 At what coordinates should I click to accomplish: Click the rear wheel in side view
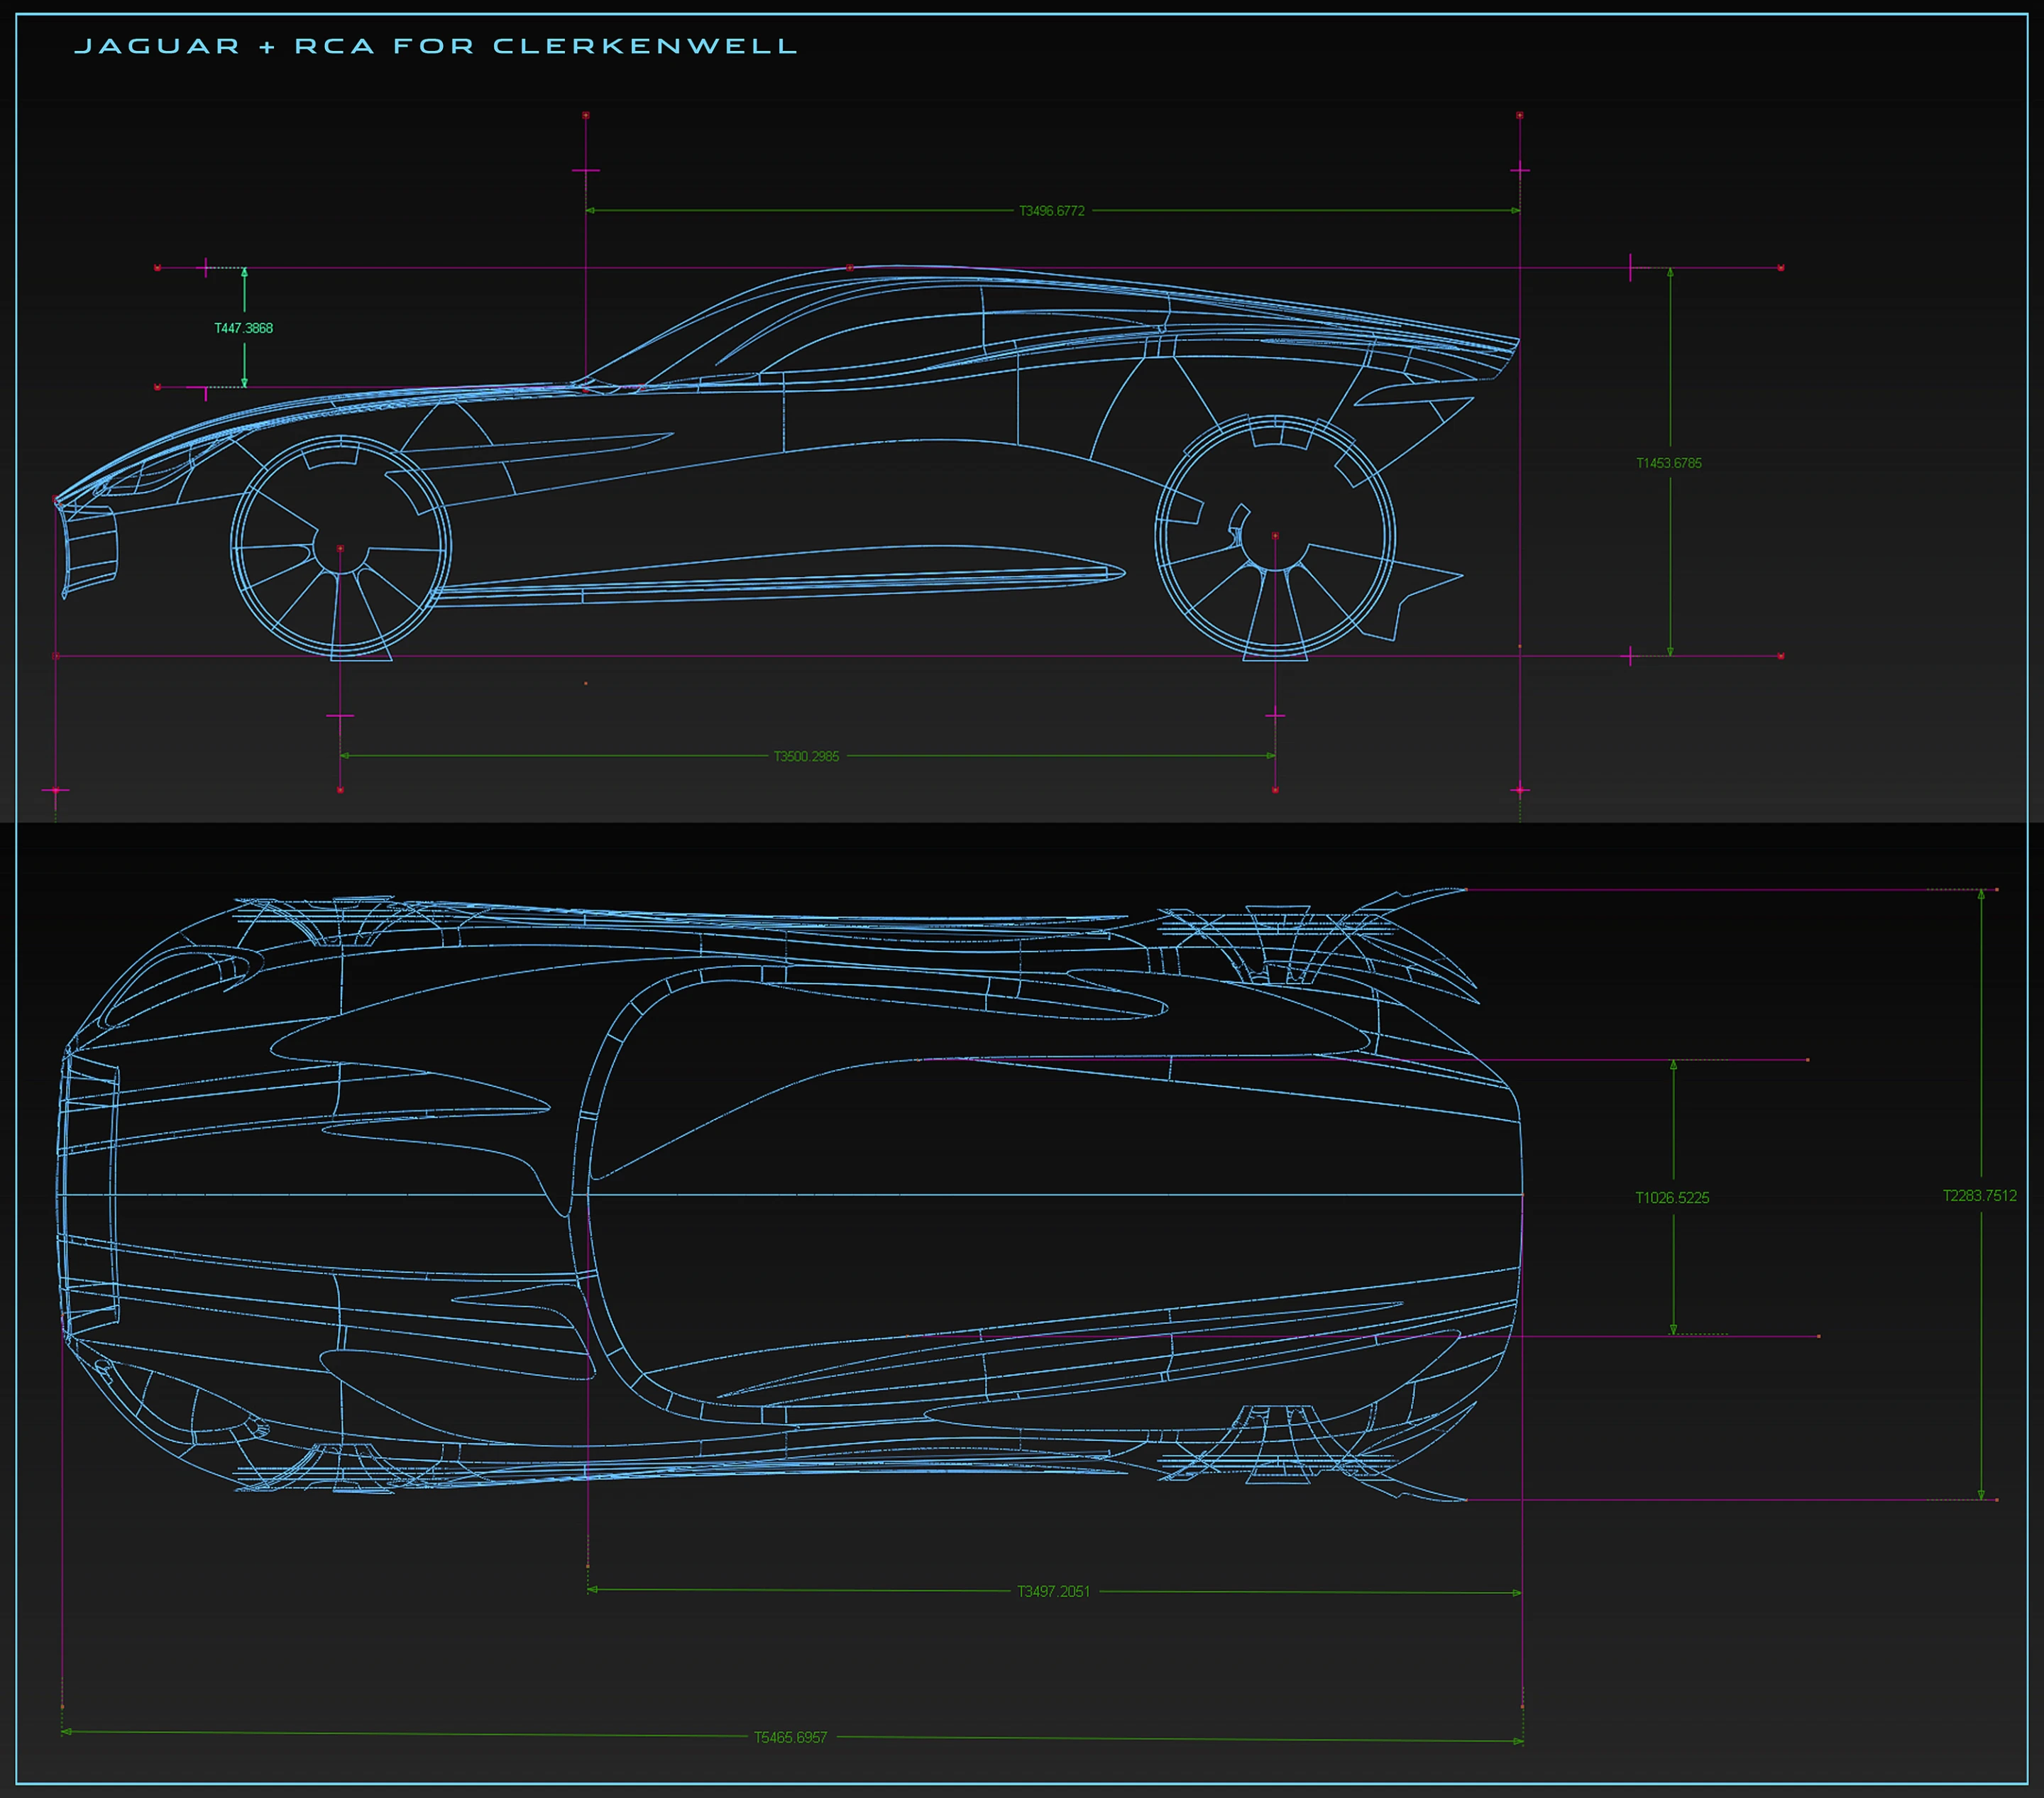click(x=1275, y=537)
